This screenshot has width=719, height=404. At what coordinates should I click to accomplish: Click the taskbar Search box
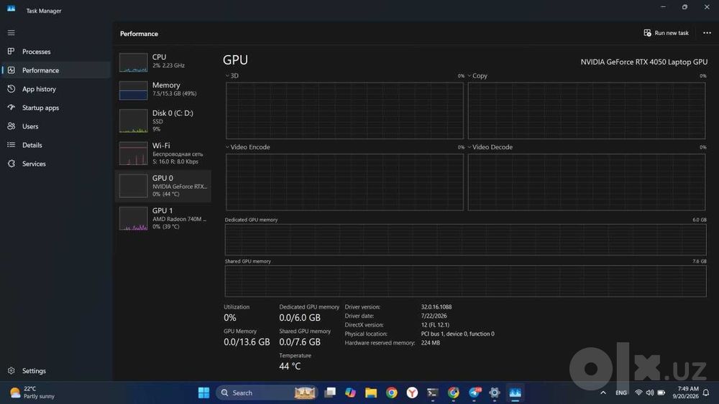point(267,393)
